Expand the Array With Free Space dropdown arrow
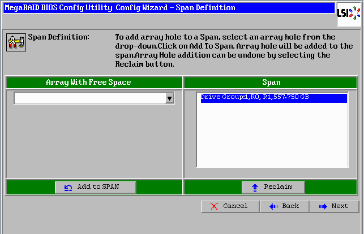Image resolution: width=364 pixels, height=234 pixels. (x=169, y=98)
